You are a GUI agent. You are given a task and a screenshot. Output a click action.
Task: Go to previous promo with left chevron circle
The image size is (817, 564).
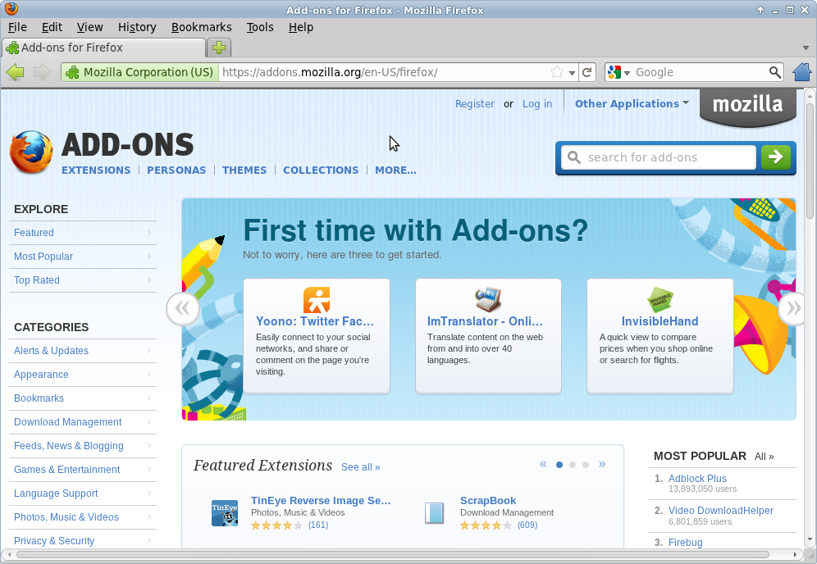183,309
